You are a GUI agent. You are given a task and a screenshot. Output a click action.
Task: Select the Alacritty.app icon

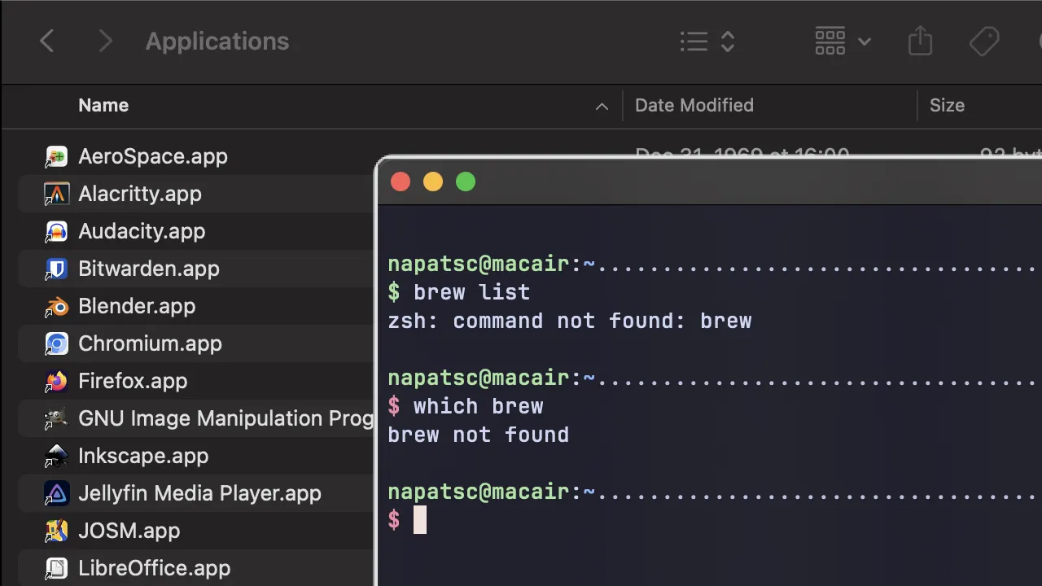point(56,194)
